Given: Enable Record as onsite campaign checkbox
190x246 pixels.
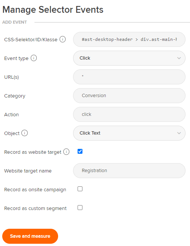Looking at the screenshot, I should (x=80, y=189).
